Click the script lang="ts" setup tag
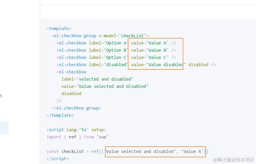Screen dimensions: 256x164 76,130
